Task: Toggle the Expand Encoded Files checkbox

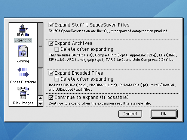Action: (51, 73)
